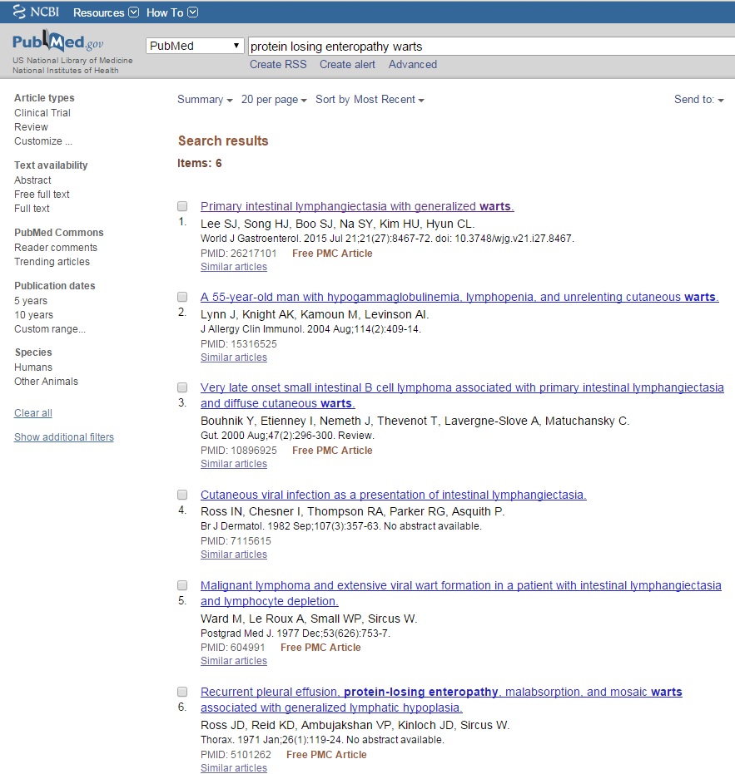Filter species to Other Animals
This screenshot has height=774, width=735.
pos(46,382)
